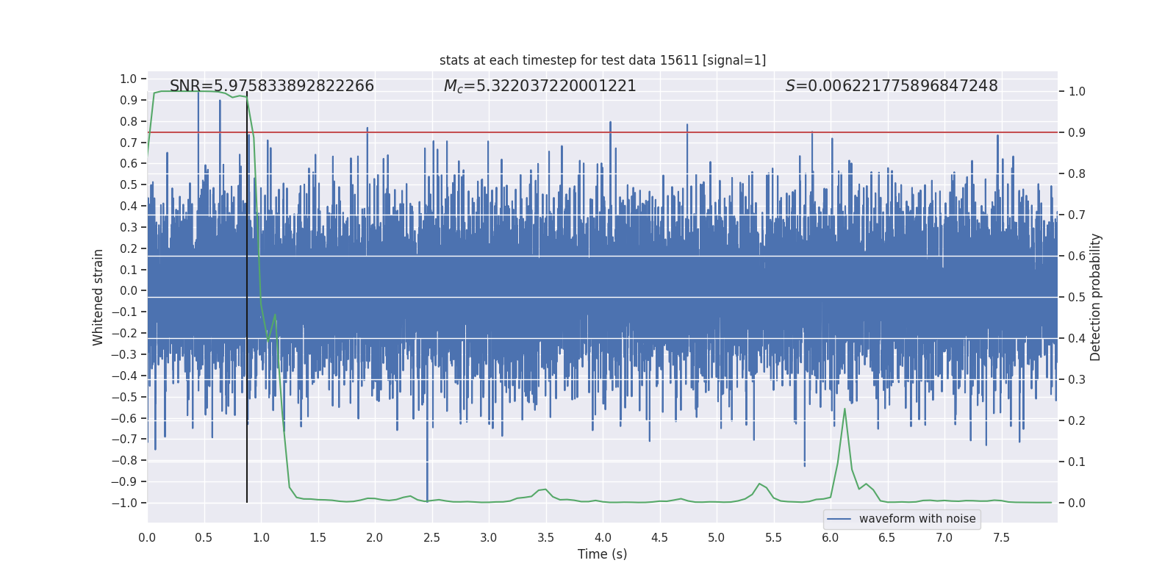This screenshot has width=1176, height=588.
Task: Select the Mc chirp mass annotation
Action: click(539, 86)
